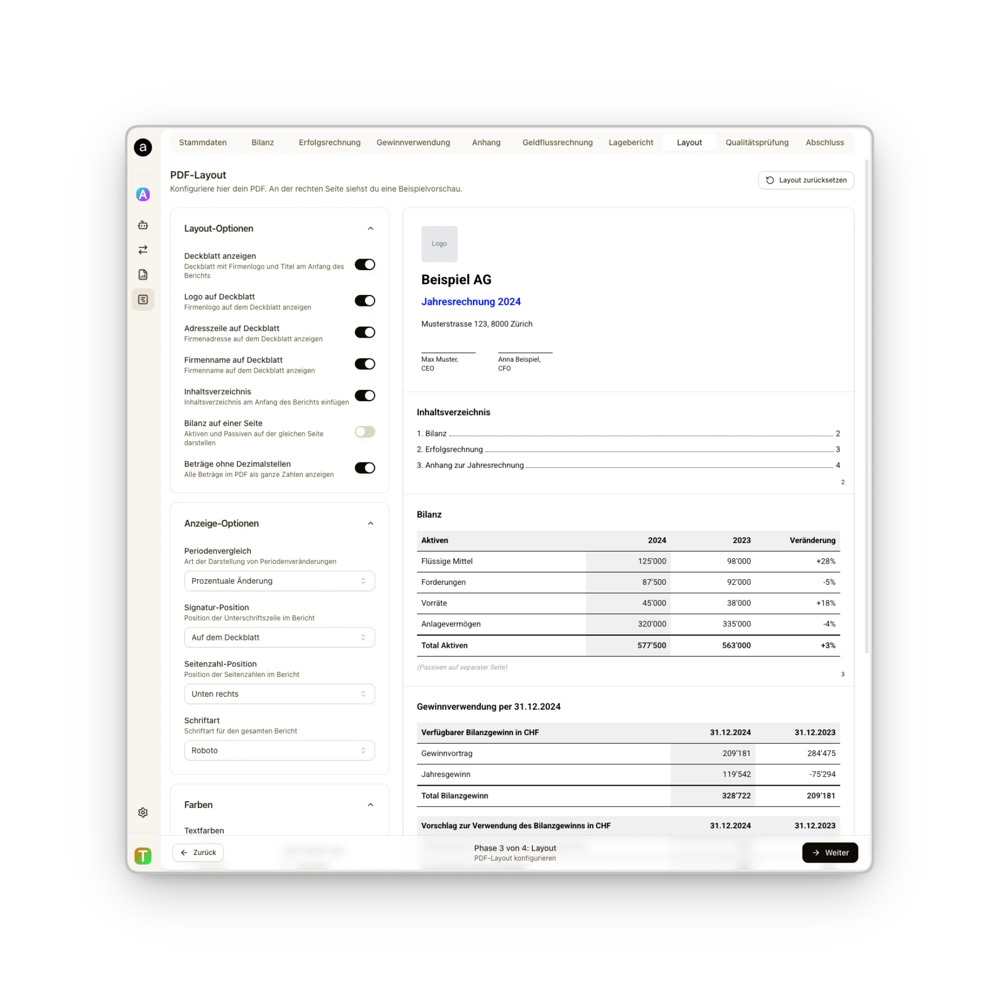999x999 pixels.
Task: Switch to the Geldflussrechnung tab
Action: coord(557,142)
